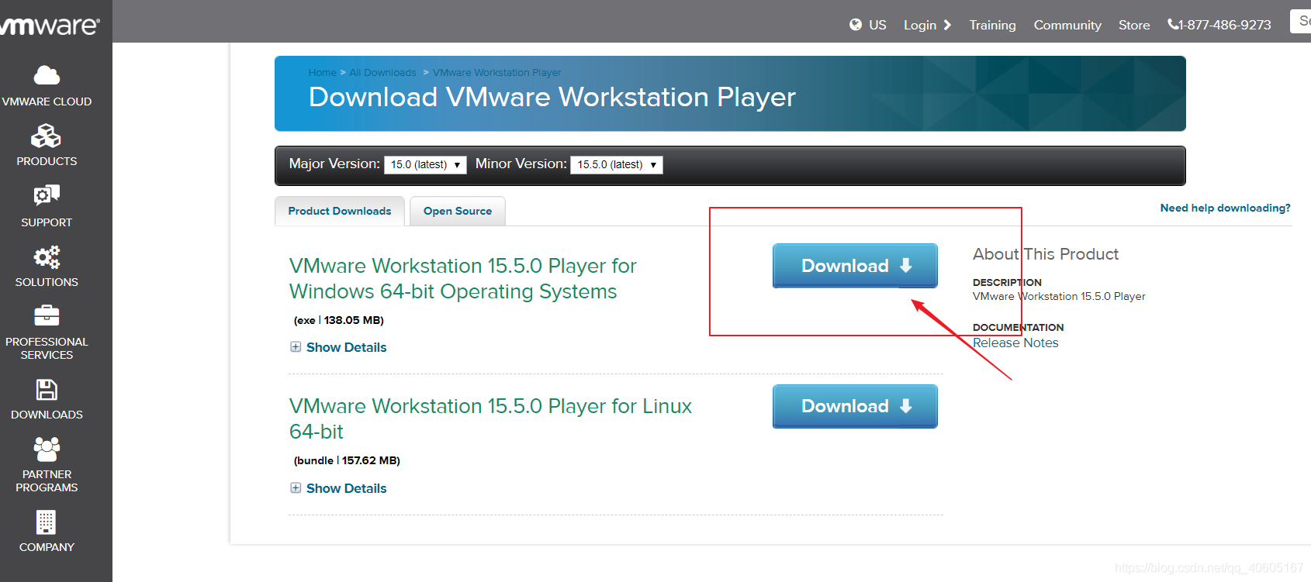
Task: Click the '(exe | 138.05 MB)' file info
Action: point(338,320)
